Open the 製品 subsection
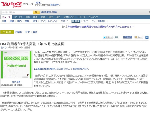 click(35, 32)
